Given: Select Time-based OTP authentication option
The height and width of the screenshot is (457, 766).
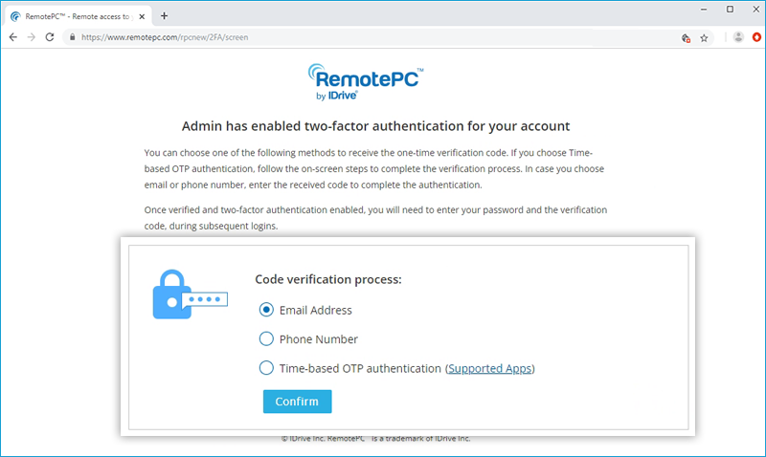Looking at the screenshot, I should 266,368.
